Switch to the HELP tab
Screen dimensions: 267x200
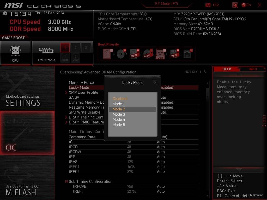(227, 69)
